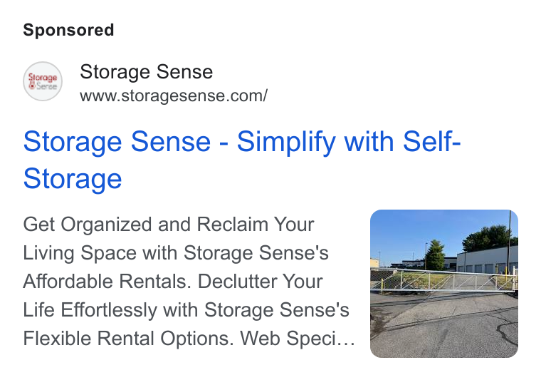541x375 pixels.
Task: Click Simplify with Self- in the blue headline
Action: pyautogui.click(x=349, y=141)
